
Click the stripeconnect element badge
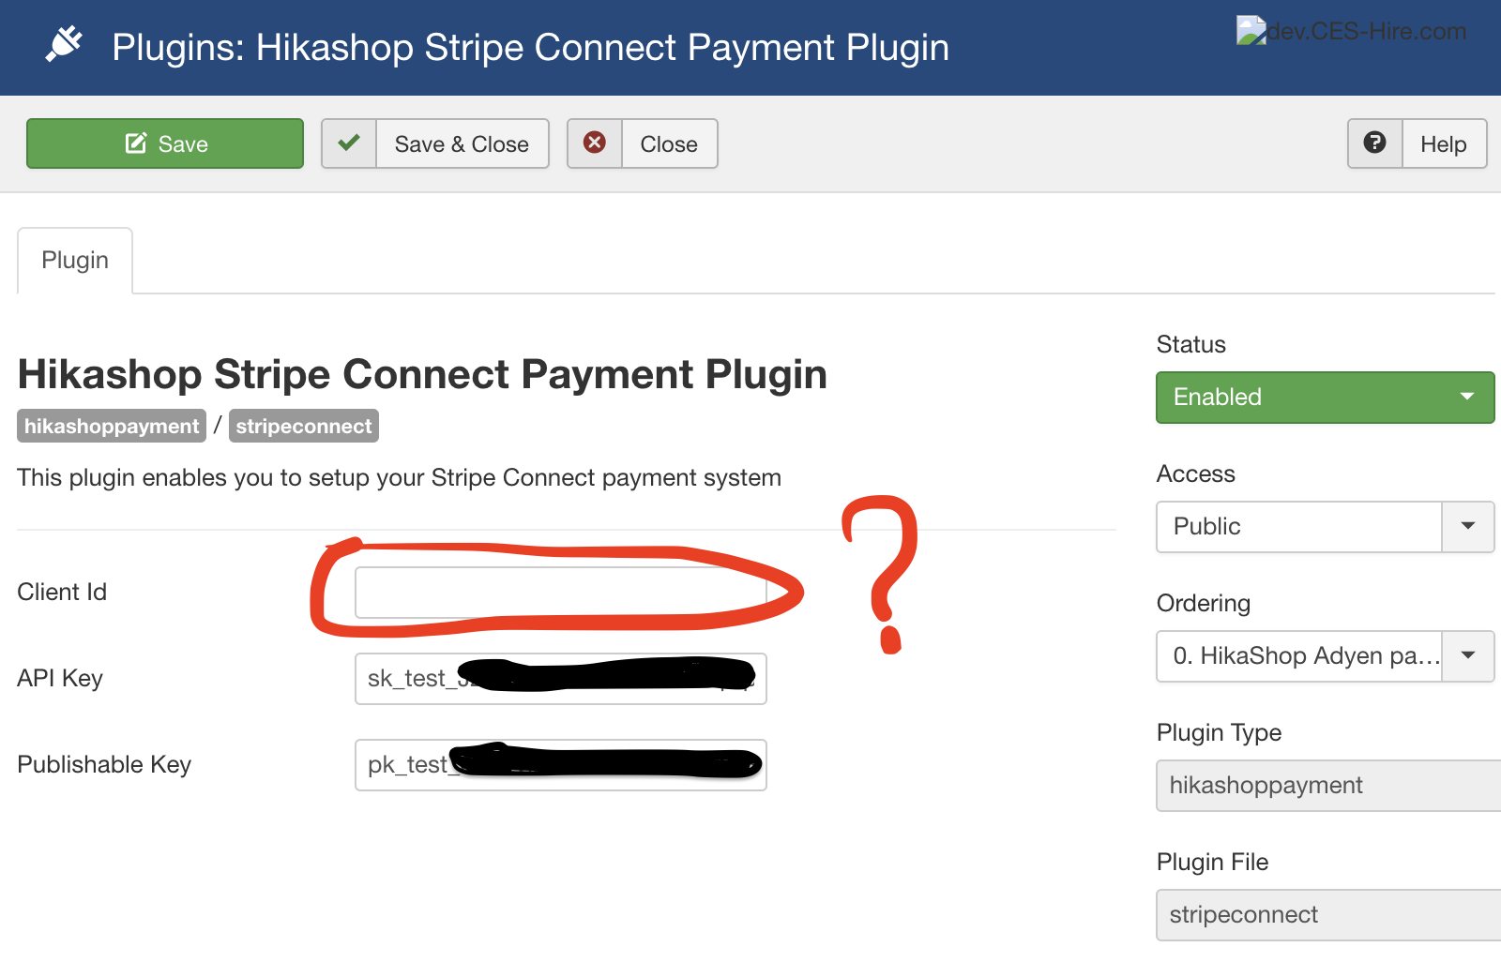pos(303,426)
